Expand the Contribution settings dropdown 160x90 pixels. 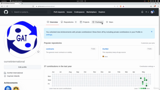(147, 66)
